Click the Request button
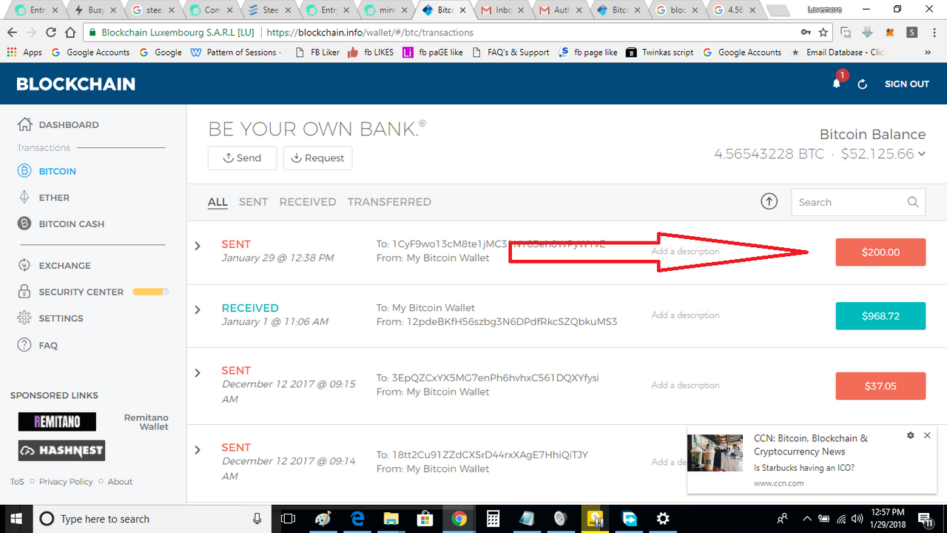Viewport: 947px width, 533px height. coord(317,158)
